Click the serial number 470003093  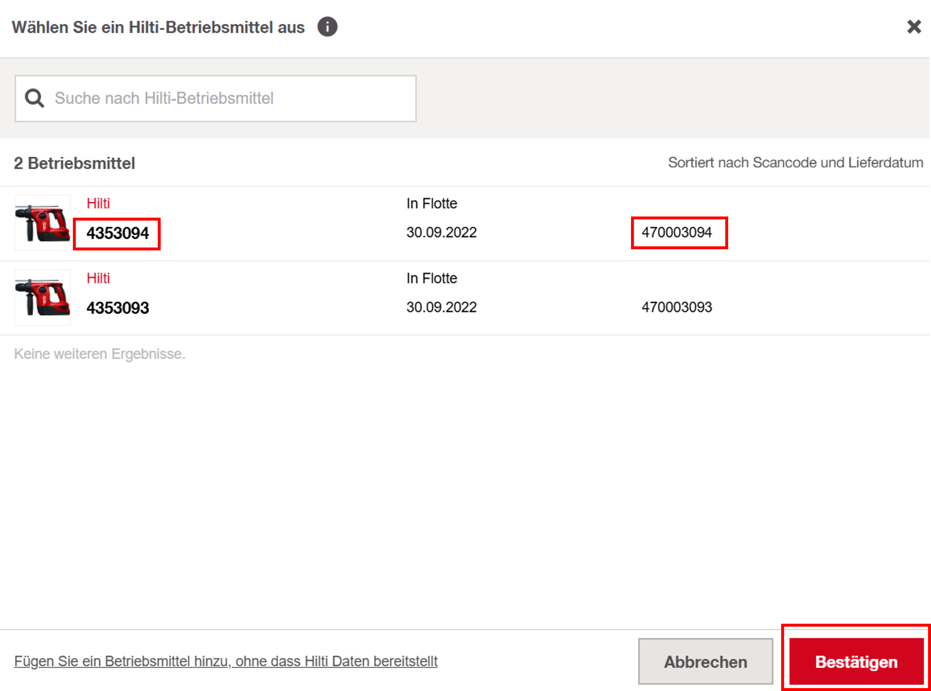[x=677, y=307]
